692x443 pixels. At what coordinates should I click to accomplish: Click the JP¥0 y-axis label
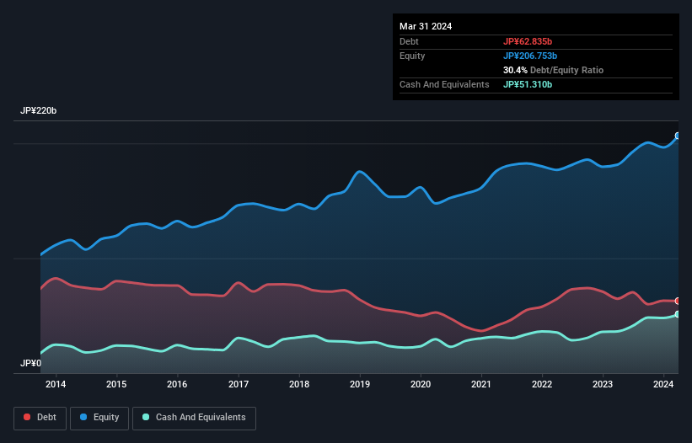tap(31, 364)
